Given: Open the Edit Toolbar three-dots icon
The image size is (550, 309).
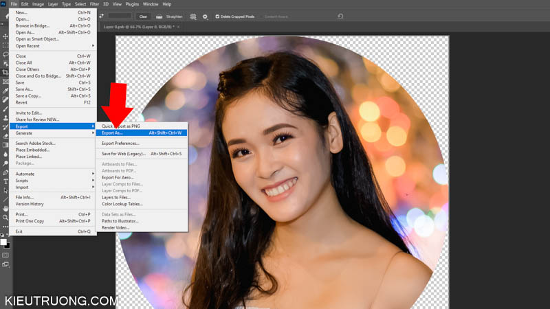Looking at the screenshot, I should (x=5, y=227).
